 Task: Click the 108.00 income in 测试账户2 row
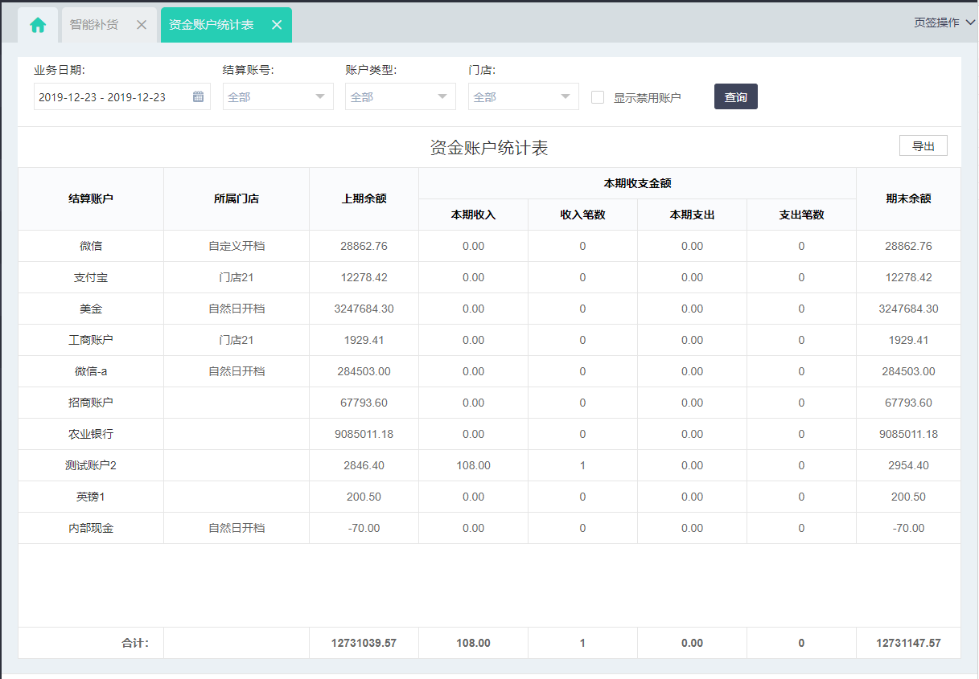(x=474, y=465)
